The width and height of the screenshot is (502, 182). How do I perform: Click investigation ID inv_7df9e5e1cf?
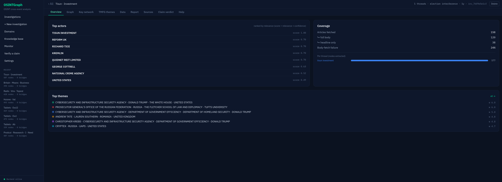point(477,4)
